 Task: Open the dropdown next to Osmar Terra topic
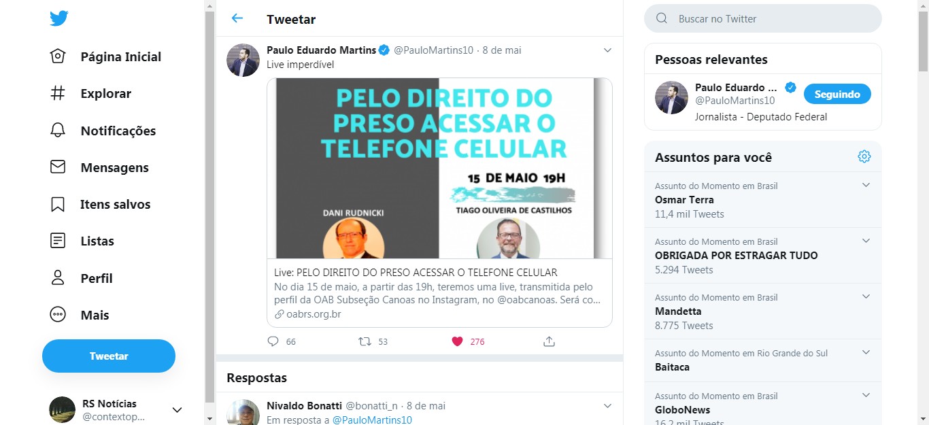(866, 185)
